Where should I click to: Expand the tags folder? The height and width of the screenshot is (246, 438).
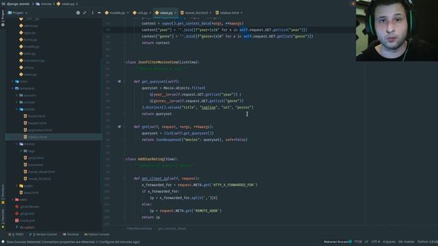point(21,151)
